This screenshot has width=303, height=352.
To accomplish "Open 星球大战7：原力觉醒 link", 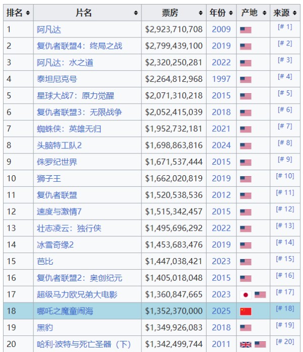I will 75,95.
